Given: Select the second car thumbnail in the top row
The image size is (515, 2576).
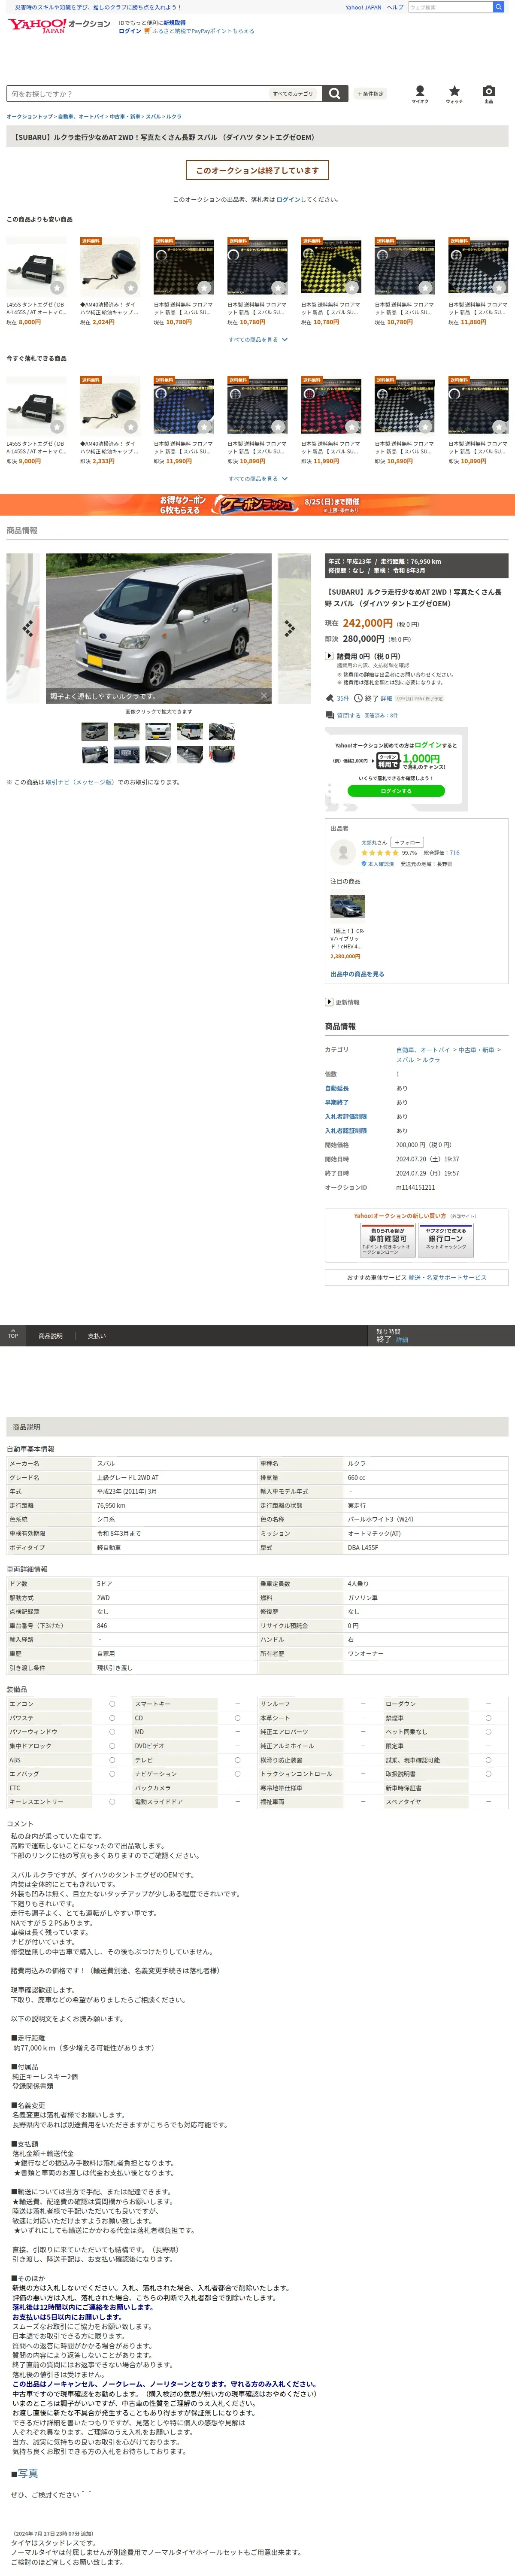Looking at the screenshot, I should pyautogui.click(x=126, y=731).
